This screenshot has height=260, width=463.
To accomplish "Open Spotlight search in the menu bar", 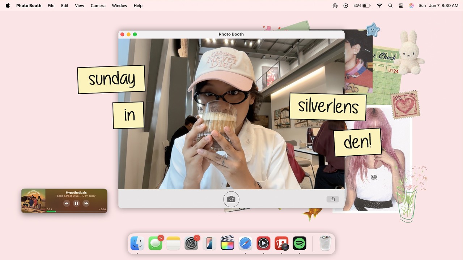I will (390, 6).
